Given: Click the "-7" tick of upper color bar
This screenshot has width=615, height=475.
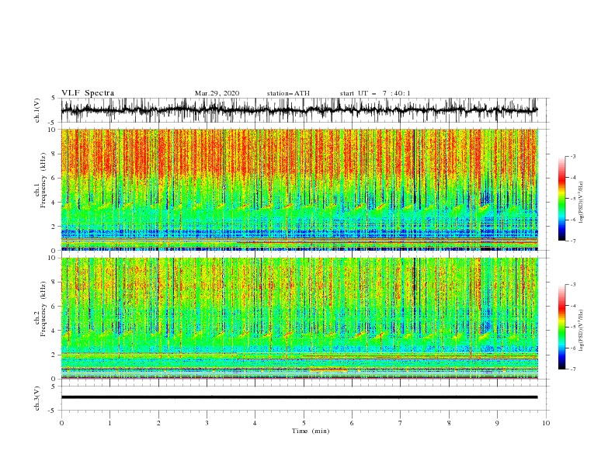Looking at the screenshot, I should 573,241.
